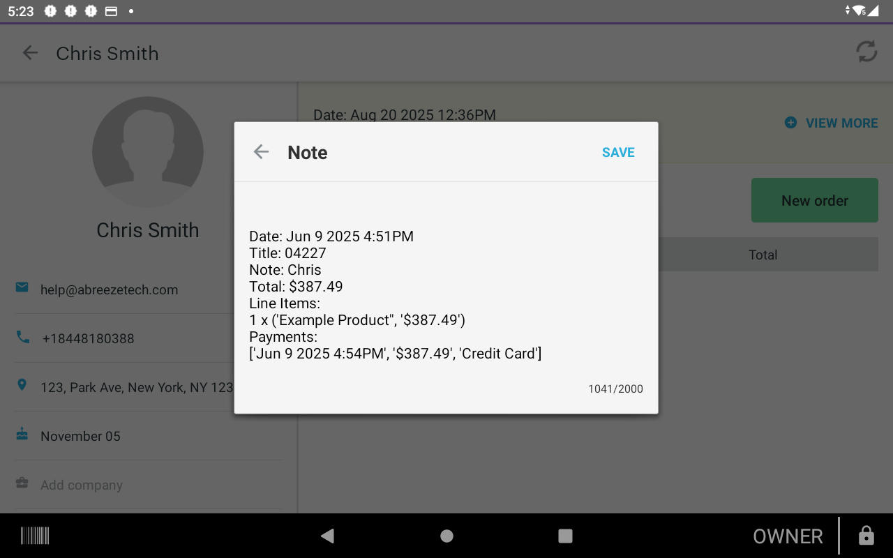This screenshot has width=893, height=558.
Task: Open the VIEW MORE link
Action: pyautogui.click(x=841, y=123)
